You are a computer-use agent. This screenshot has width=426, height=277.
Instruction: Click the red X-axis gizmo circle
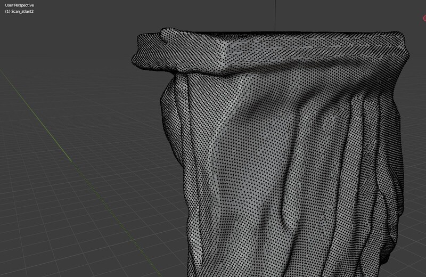(424, 19)
